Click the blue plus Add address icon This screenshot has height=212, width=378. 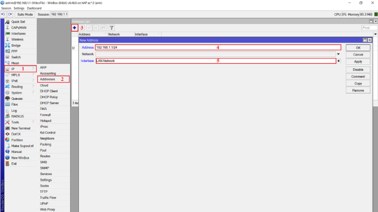[75, 28]
